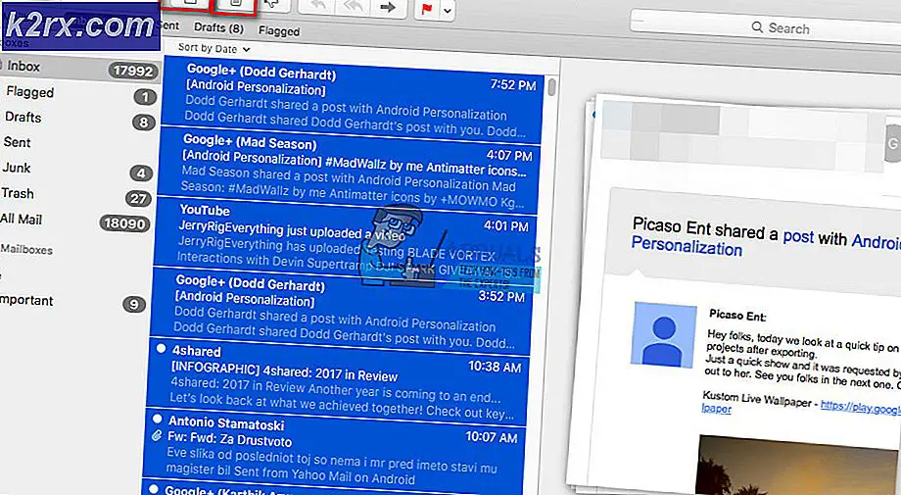Screen dimensions: 901x495
Task: Click the paperclip attachment icon on Antonio's message
Action: click(x=157, y=436)
